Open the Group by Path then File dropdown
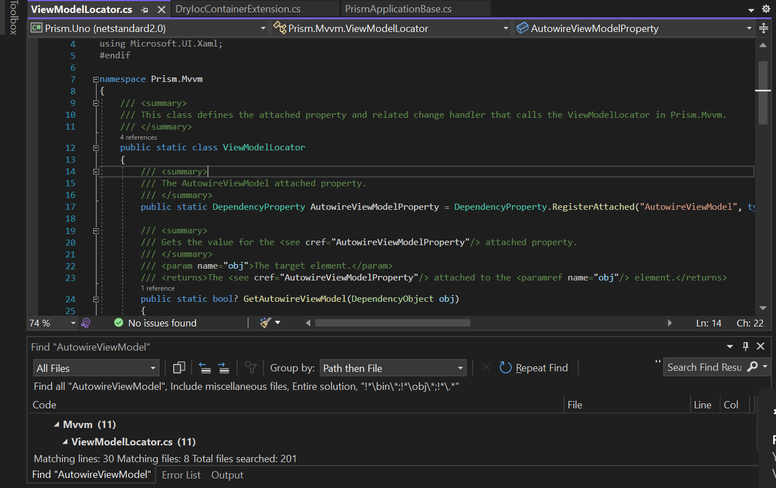 pos(393,367)
